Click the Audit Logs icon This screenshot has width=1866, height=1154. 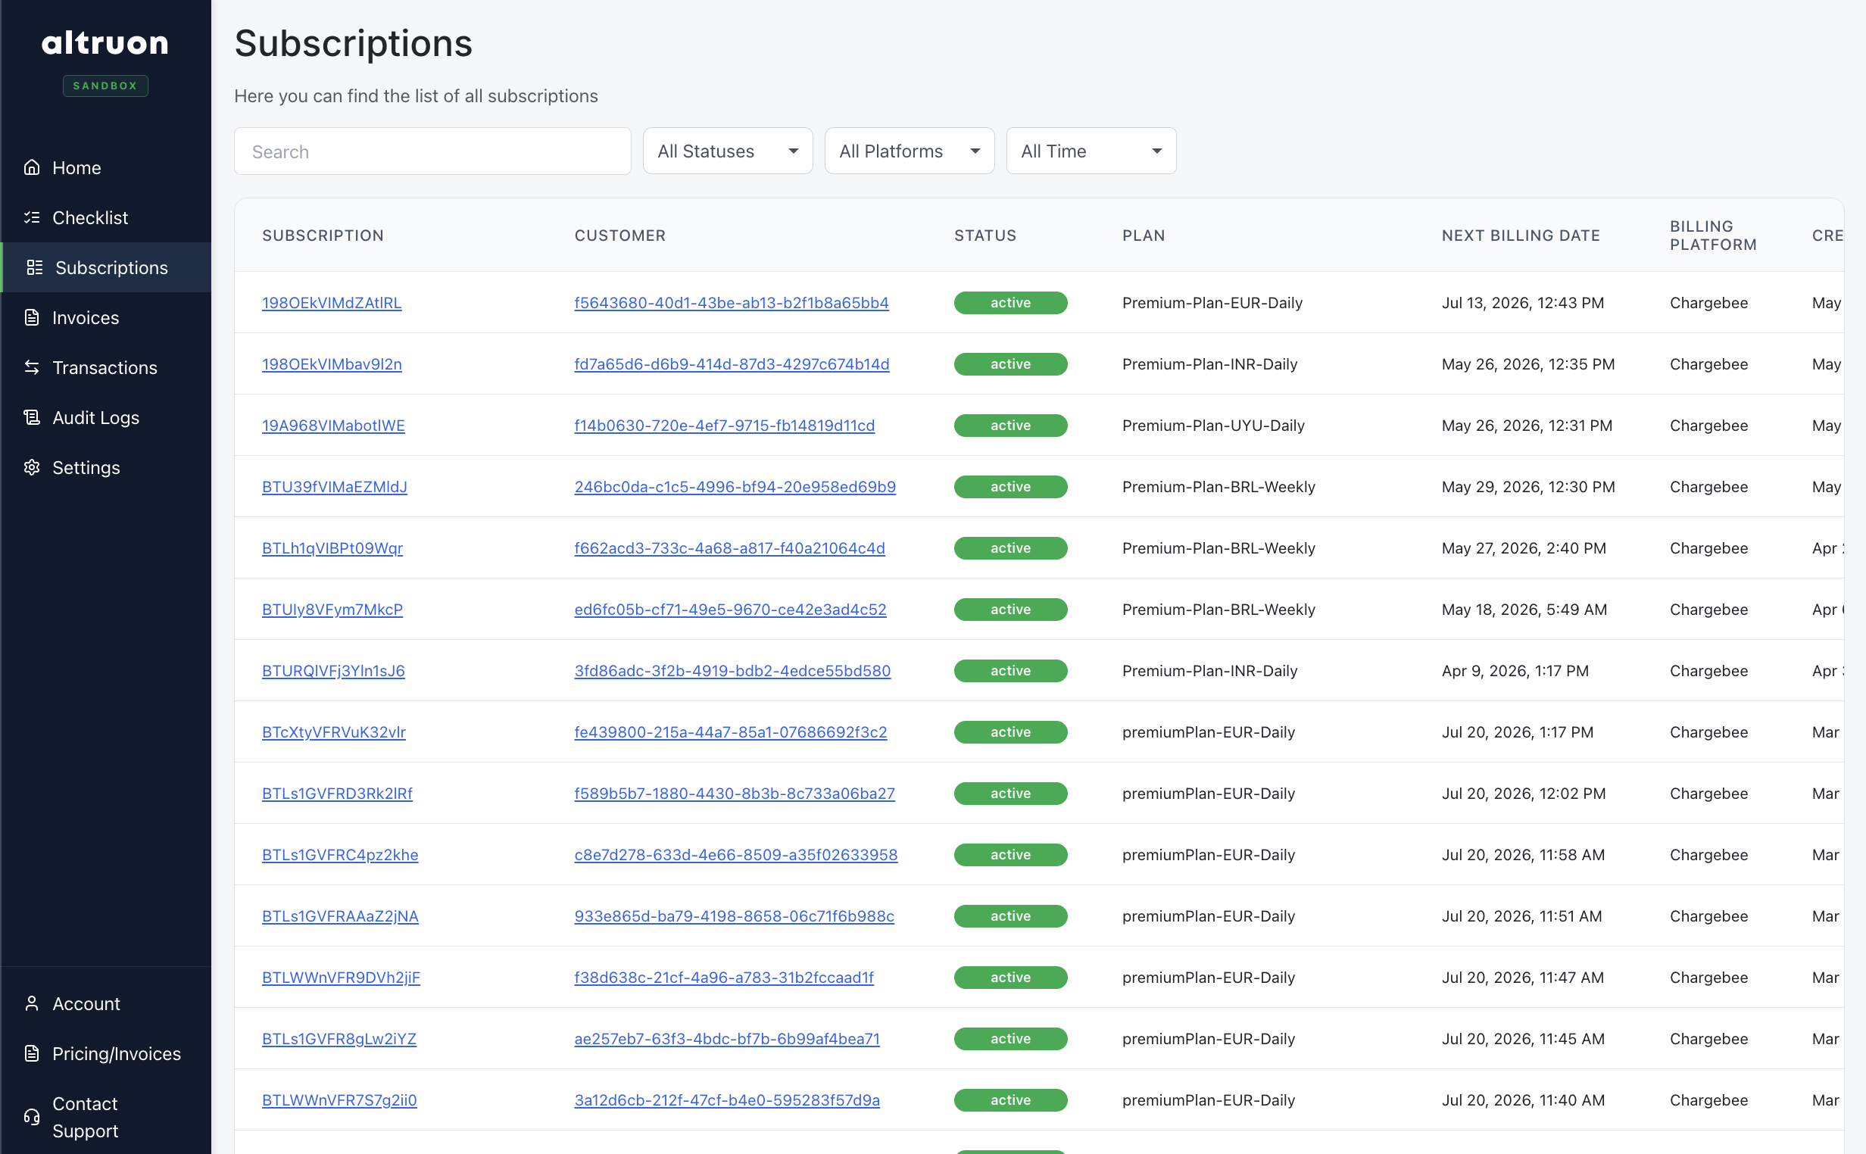click(32, 417)
